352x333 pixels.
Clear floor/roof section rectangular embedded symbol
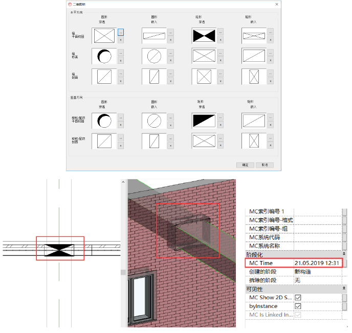click(271, 146)
